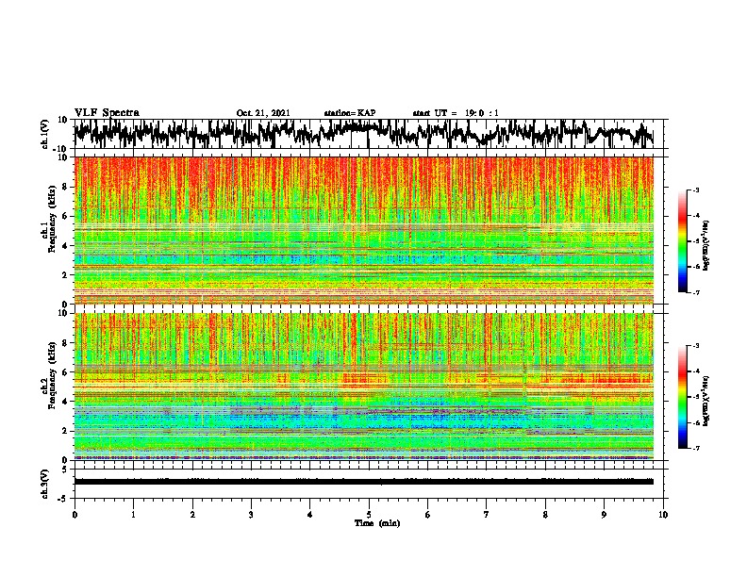Click the ch.3(V) black trace strip
This screenshot has height=577, width=747.
(x=363, y=482)
